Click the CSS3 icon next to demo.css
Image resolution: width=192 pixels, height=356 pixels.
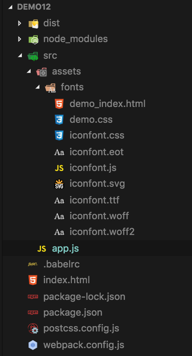(59, 119)
